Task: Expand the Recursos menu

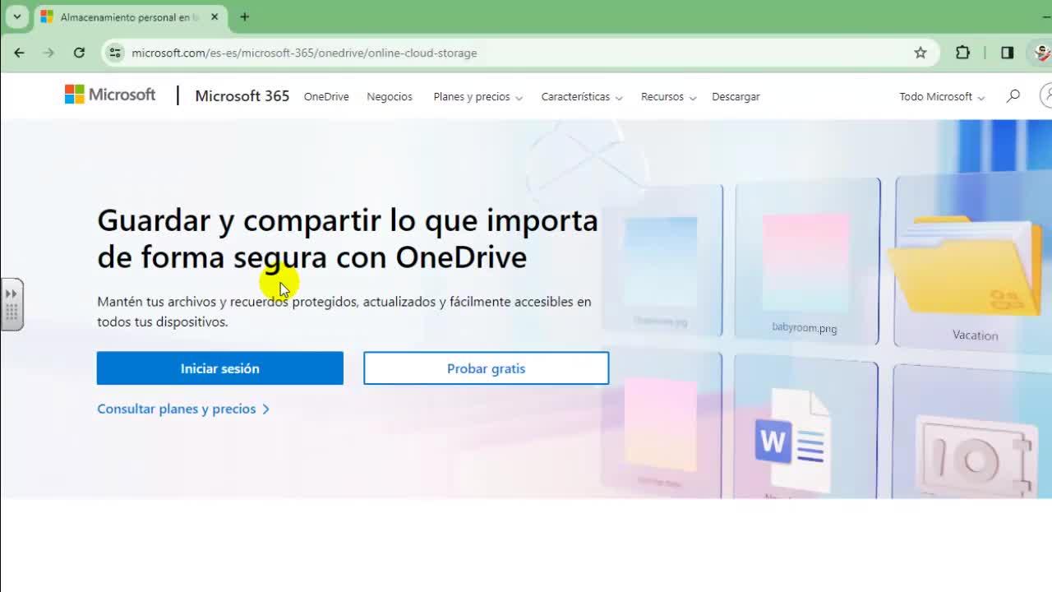Action: click(x=668, y=97)
